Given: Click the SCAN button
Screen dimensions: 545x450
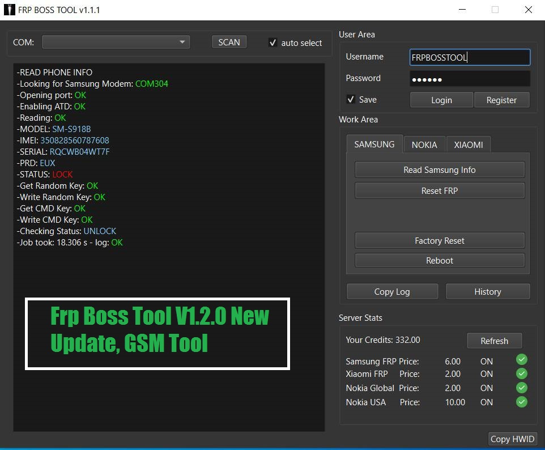Looking at the screenshot, I should coord(229,42).
